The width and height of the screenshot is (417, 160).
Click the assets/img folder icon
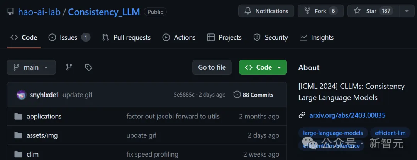(x=18, y=135)
